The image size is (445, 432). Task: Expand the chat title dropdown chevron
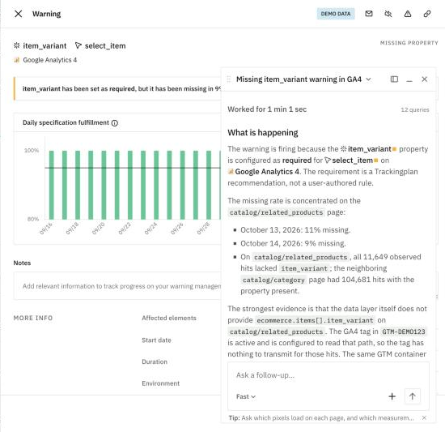(x=368, y=79)
